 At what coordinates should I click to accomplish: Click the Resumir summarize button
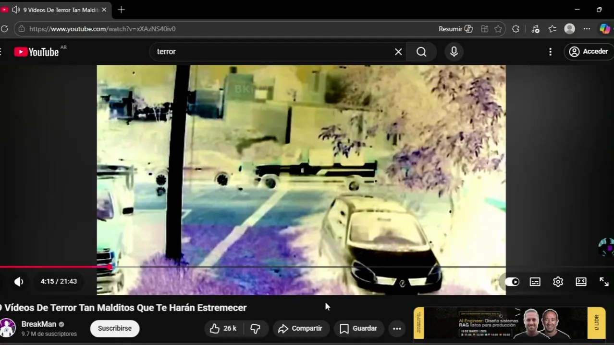click(x=456, y=29)
